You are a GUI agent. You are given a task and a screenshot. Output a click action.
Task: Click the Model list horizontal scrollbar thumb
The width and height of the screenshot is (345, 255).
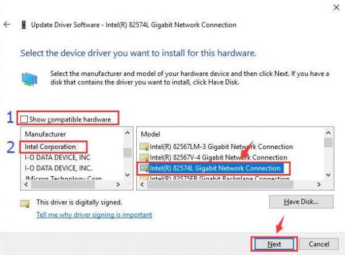click(220, 185)
